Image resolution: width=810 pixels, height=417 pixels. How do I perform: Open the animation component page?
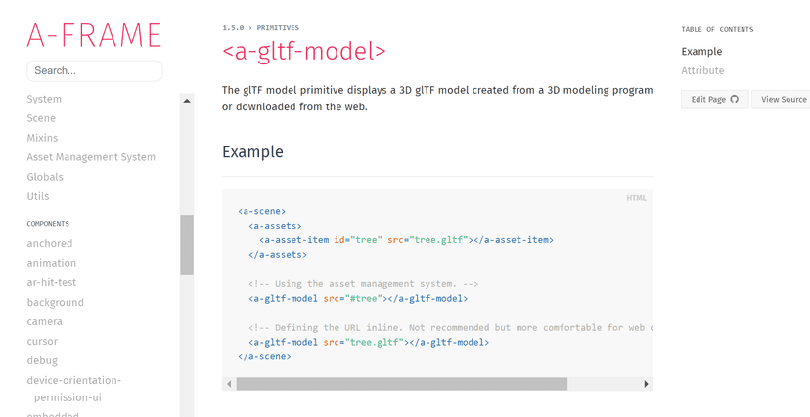pyautogui.click(x=52, y=263)
